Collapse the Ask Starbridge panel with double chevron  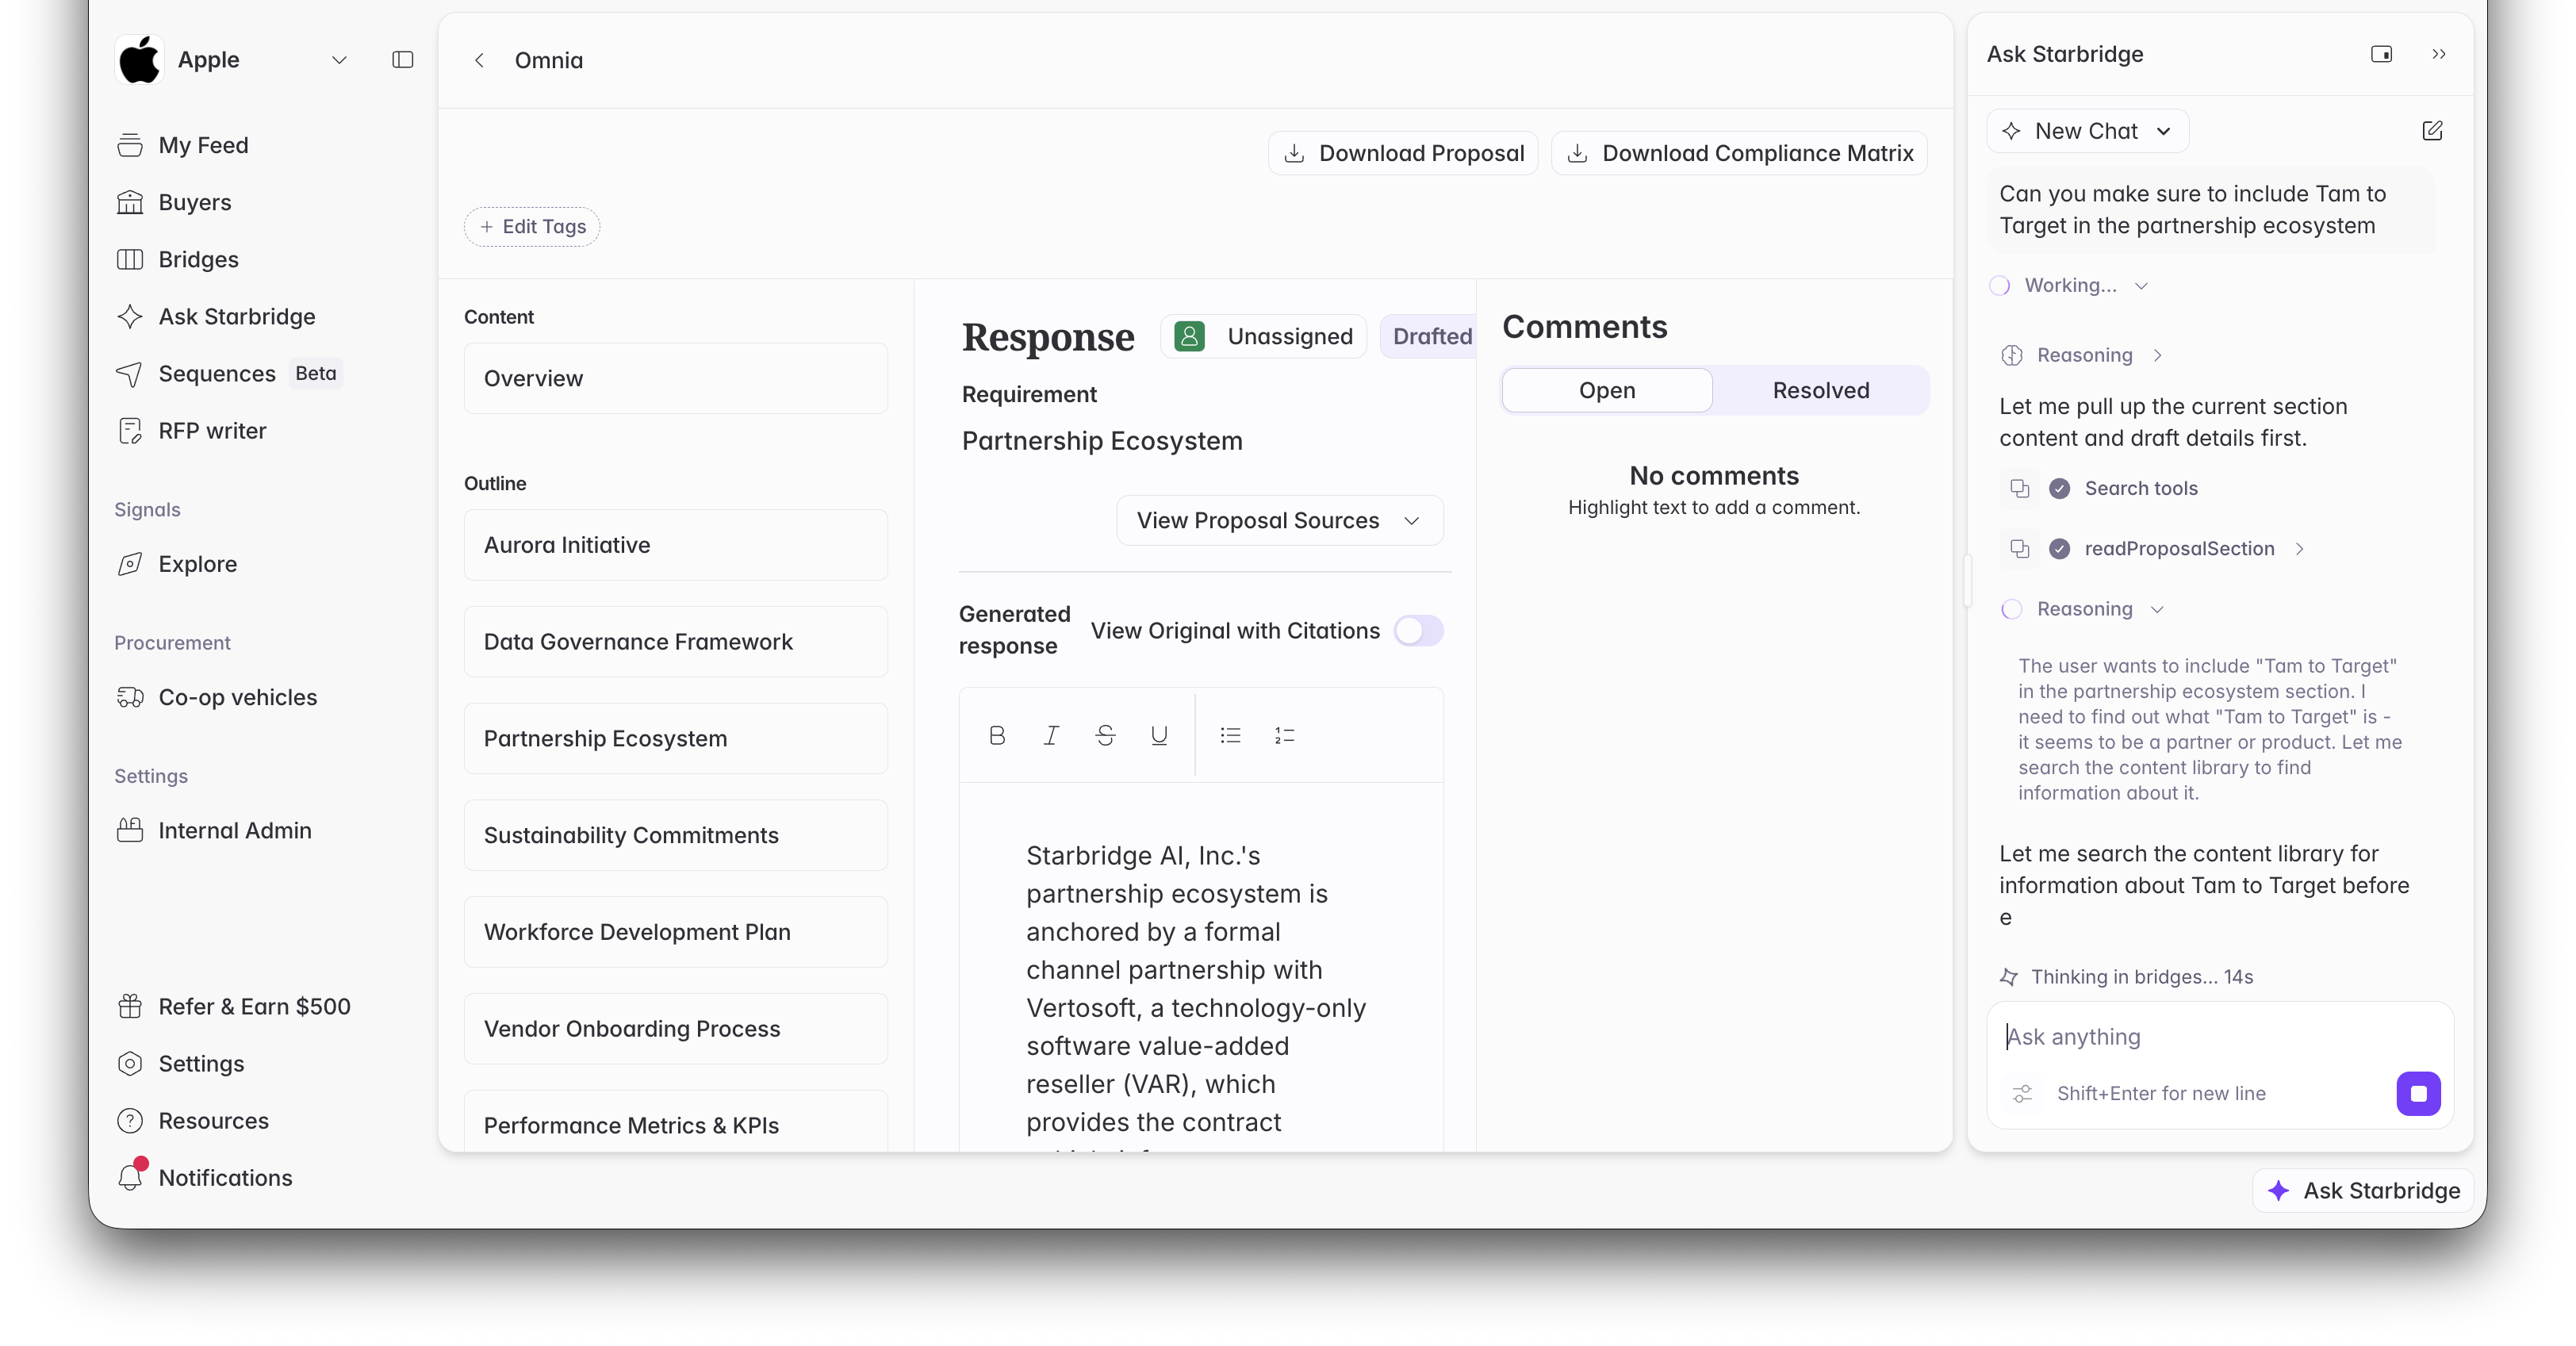point(2438,54)
